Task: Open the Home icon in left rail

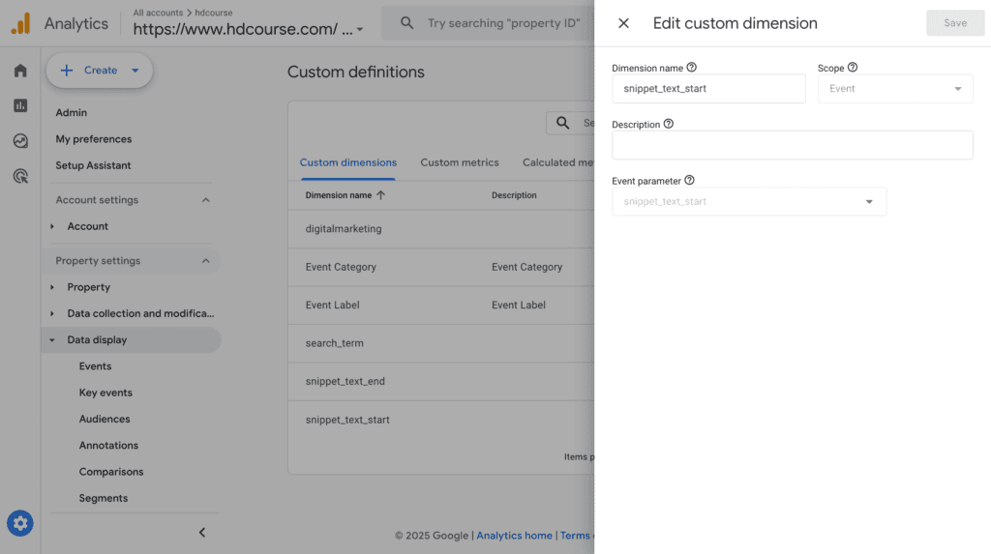Action: coord(20,71)
